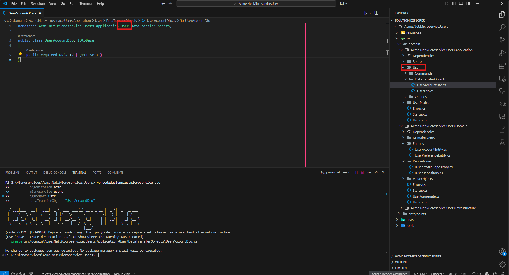Split the terminal pane
Screen dimensions: 509x275
coord(356,173)
